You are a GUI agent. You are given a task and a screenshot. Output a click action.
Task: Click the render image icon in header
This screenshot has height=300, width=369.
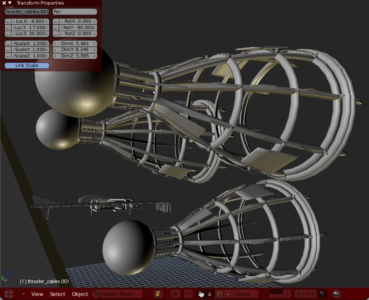click(x=336, y=294)
